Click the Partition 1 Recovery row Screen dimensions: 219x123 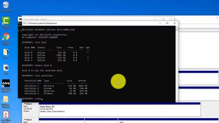click(x=56, y=86)
